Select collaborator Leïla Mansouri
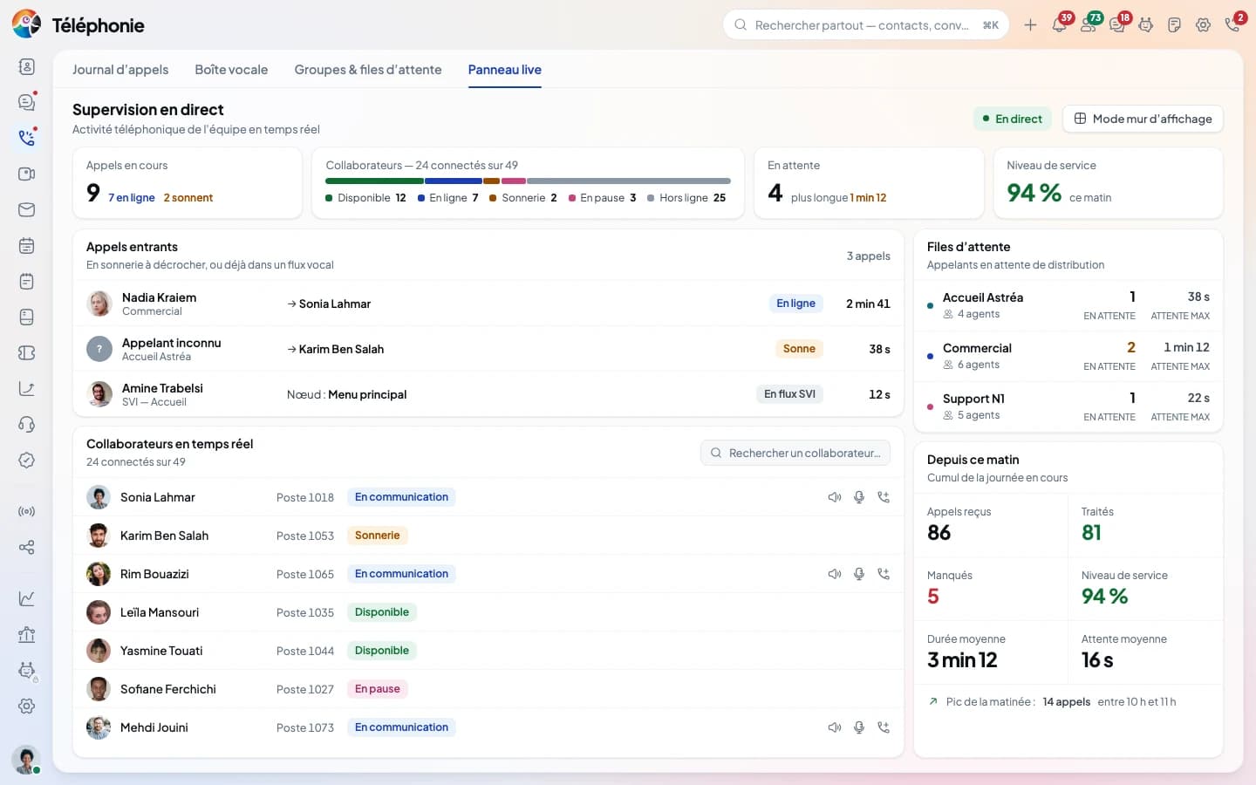Viewport: 1256px width, 785px height. 488,612
